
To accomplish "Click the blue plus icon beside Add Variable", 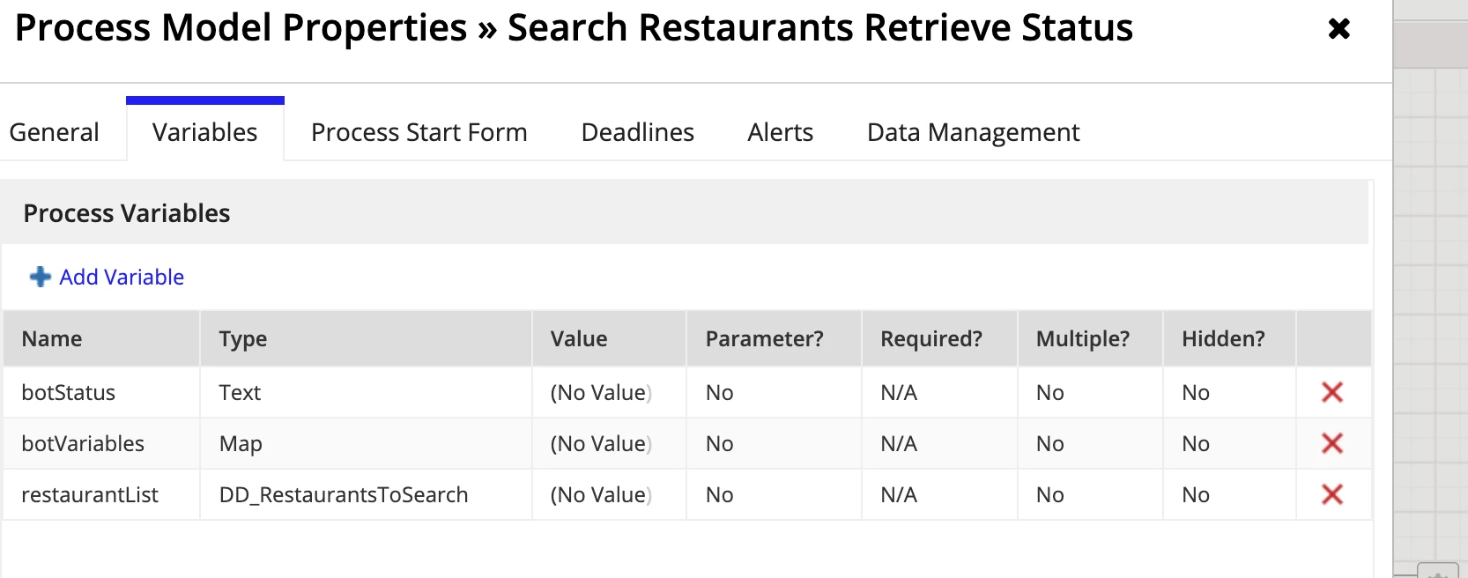I will pyautogui.click(x=41, y=277).
